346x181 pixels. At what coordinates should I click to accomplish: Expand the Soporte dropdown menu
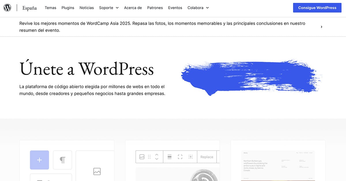click(109, 8)
